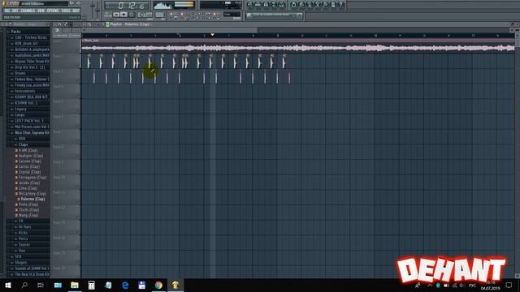This screenshot has width=520, height=292.
Task: Open Google Chrome from the taskbar
Action: (158, 285)
